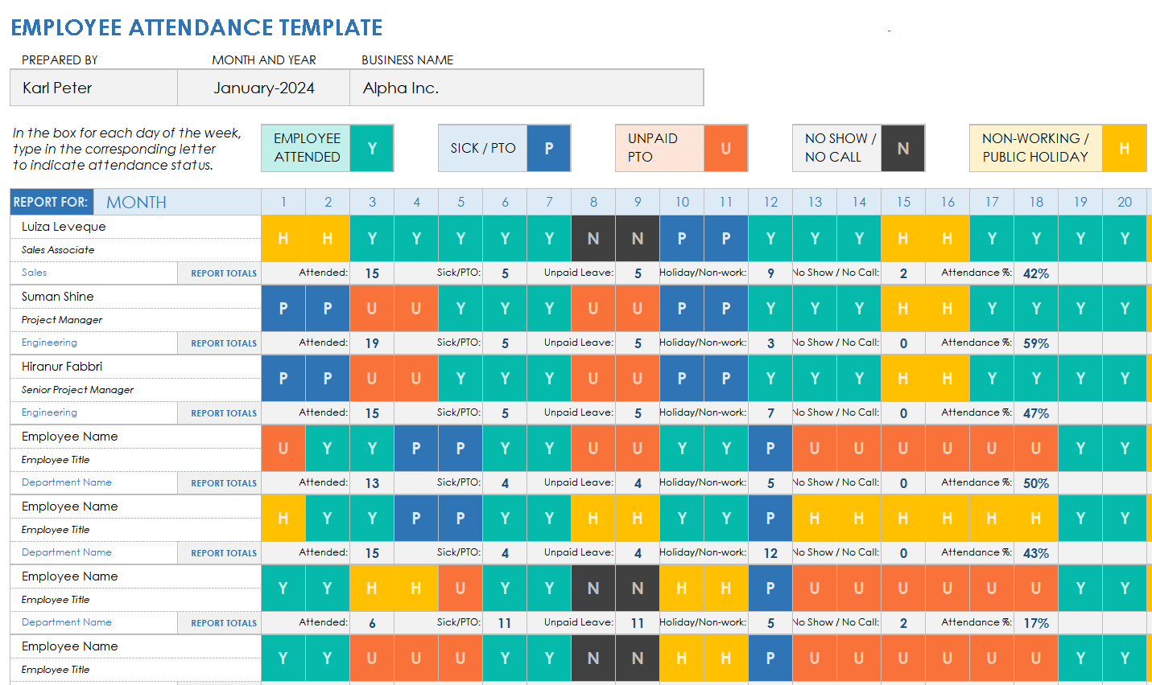The width and height of the screenshot is (1152, 685).
Task: Select day column header 15
Action: [903, 202]
